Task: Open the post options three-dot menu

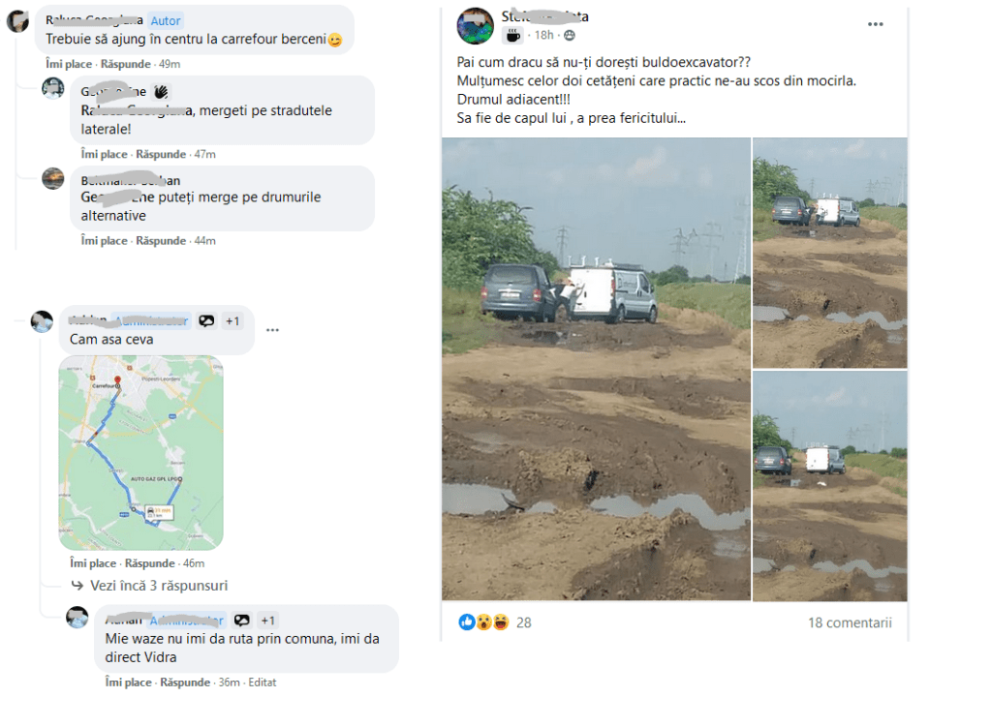Action: click(875, 25)
